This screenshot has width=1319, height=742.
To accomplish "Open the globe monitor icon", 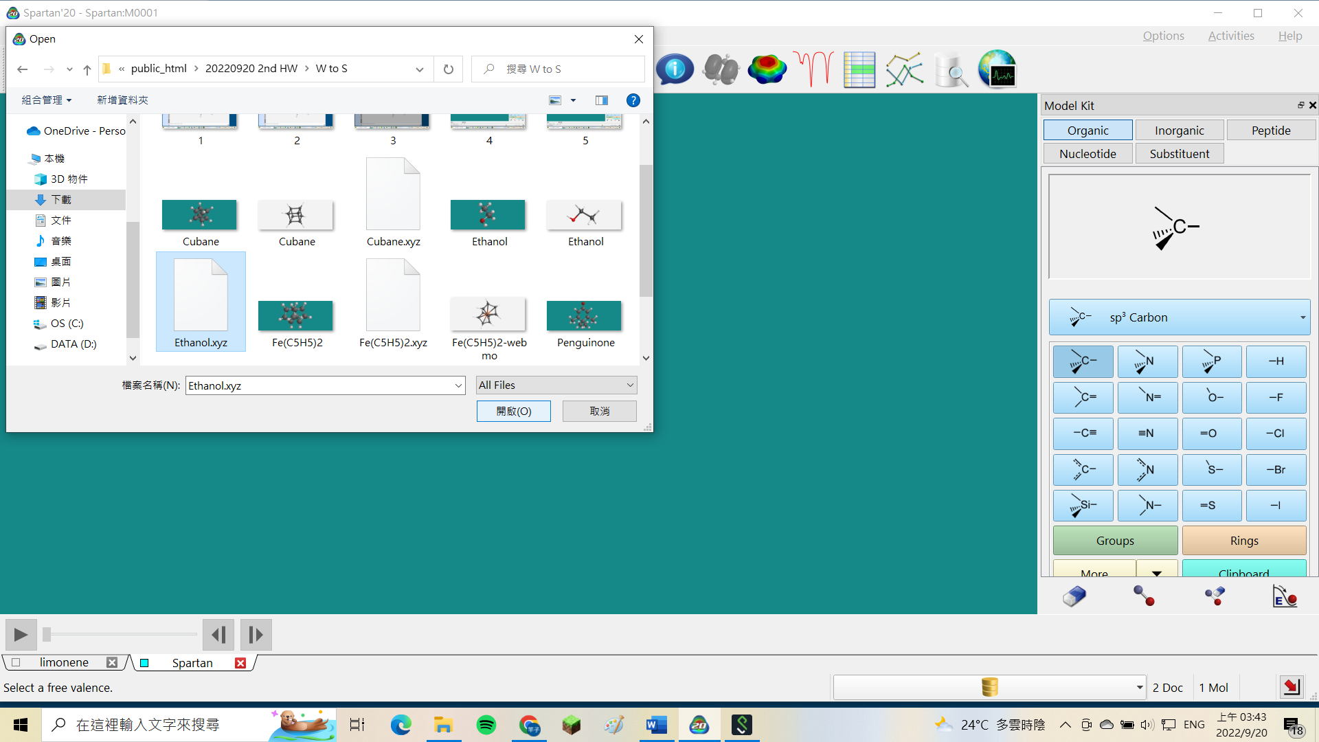I will click(997, 69).
